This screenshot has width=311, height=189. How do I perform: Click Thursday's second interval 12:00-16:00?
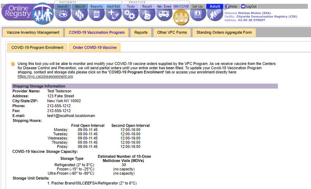click(x=130, y=142)
